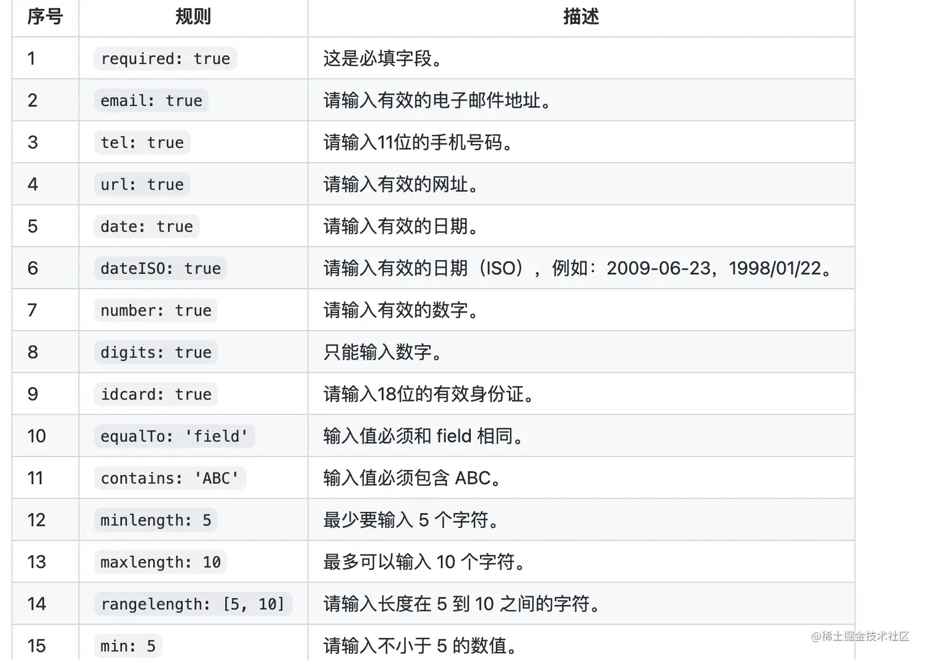Select the code 'number: true'
The width and height of the screenshot is (927, 660).
pyautogui.click(x=156, y=311)
